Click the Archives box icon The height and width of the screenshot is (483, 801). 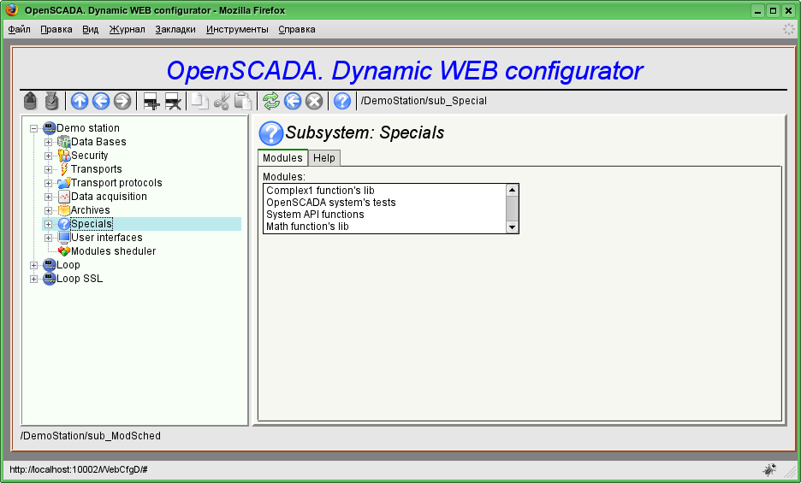pos(64,210)
